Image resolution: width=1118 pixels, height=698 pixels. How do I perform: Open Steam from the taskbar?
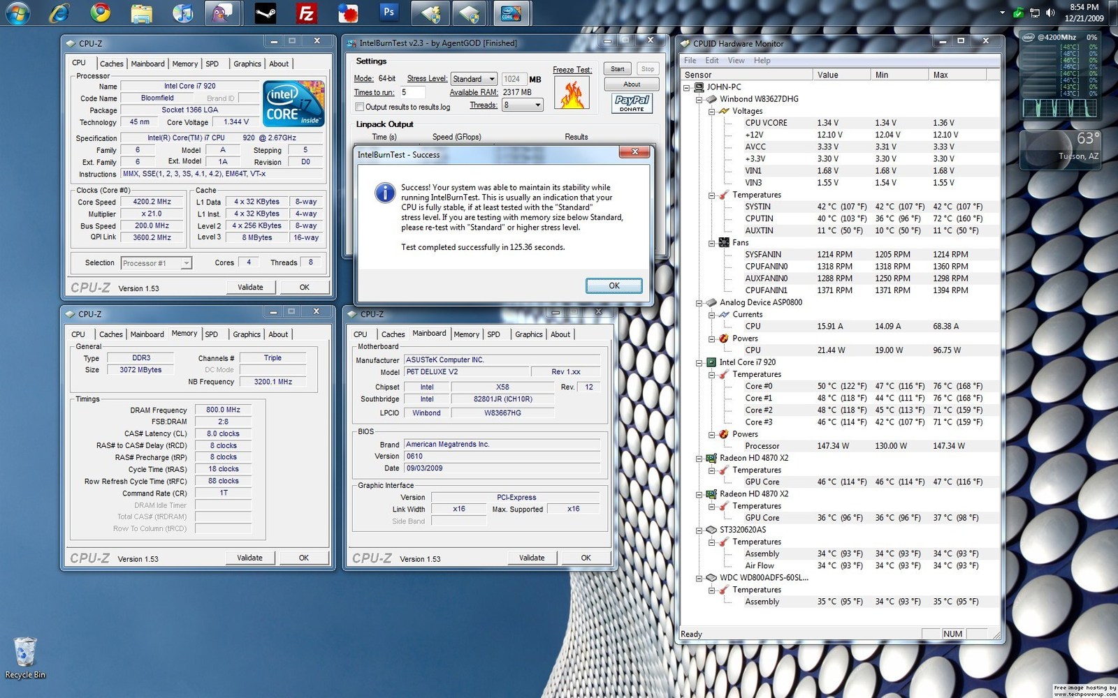265,13
